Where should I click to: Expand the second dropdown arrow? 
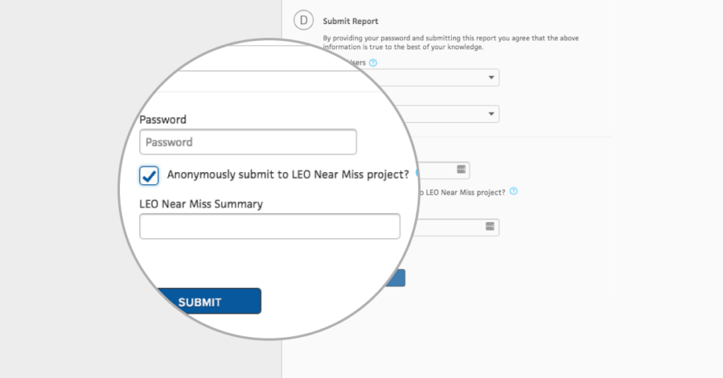[x=491, y=114]
